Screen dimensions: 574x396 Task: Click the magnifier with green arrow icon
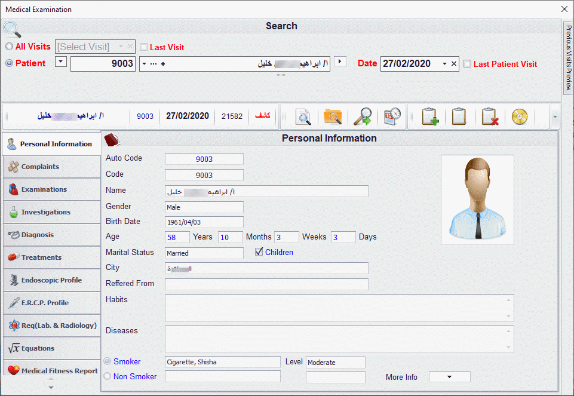[362, 116]
